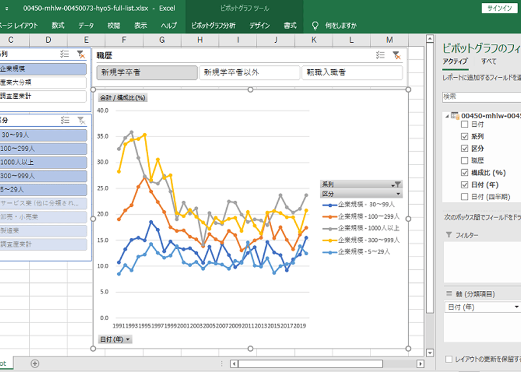
Task: Click the vertical scrollbar down arrow
Action: click(430, 352)
